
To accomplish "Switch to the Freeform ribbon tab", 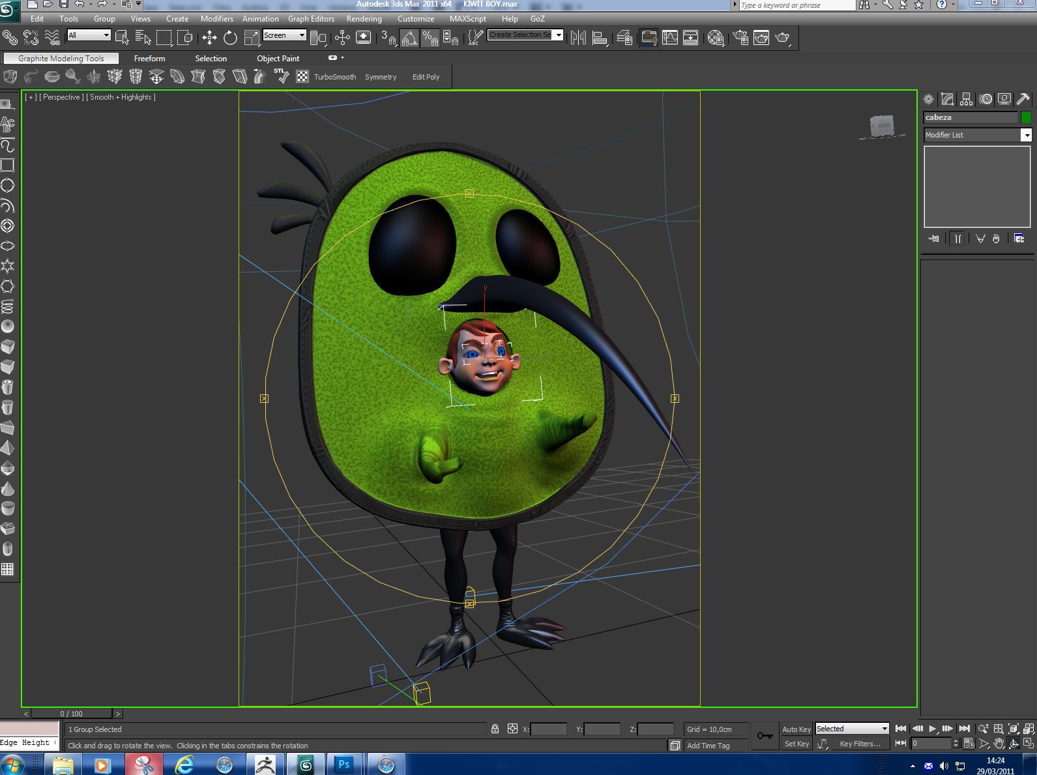I will (x=150, y=59).
